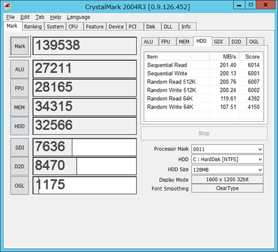
Task: Select the Sequential Read result row
Action: [204, 65]
